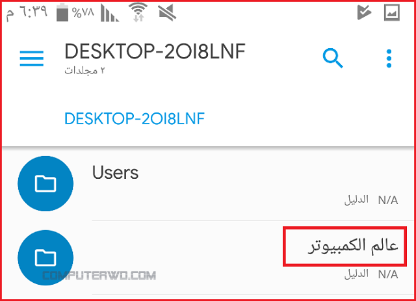Open the Users folder icon
Image resolution: width=416 pixels, height=301 pixels.
click(x=45, y=183)
